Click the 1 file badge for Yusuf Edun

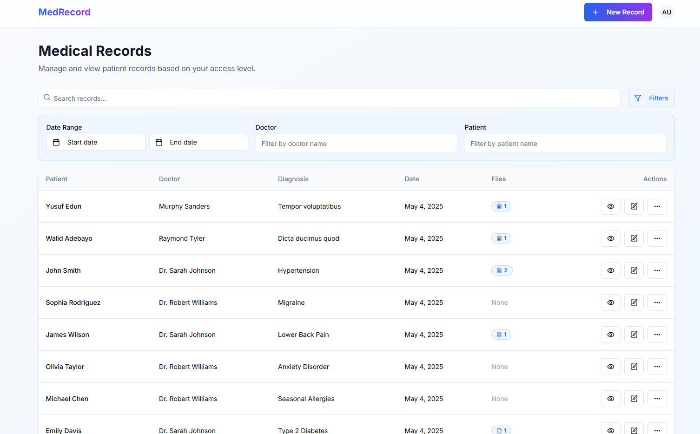(501, 206)
